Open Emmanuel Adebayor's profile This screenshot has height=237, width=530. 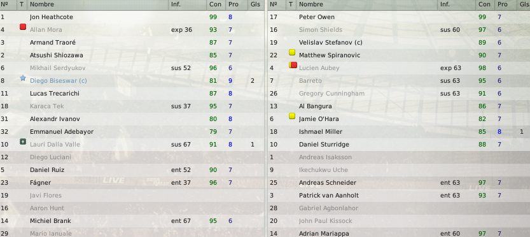(62, 132)
